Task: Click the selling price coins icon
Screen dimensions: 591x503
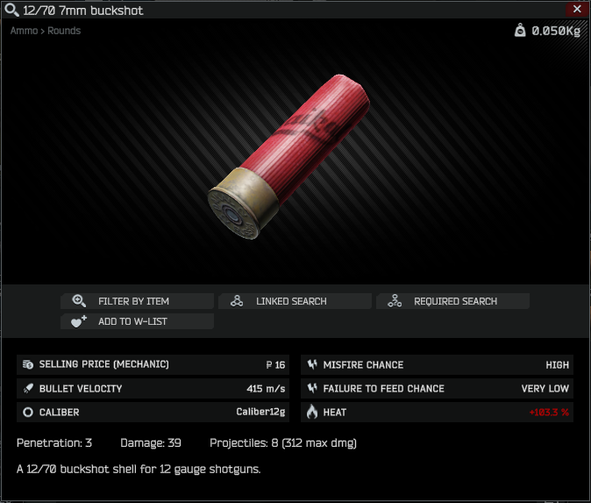Action: point(28,364)
